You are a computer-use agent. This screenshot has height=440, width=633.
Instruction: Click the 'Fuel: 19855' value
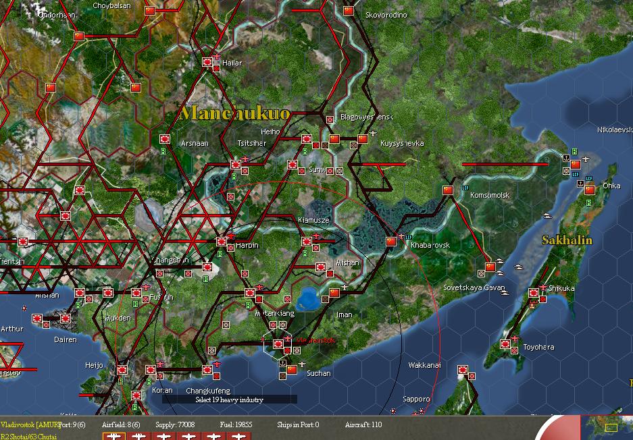236,424
